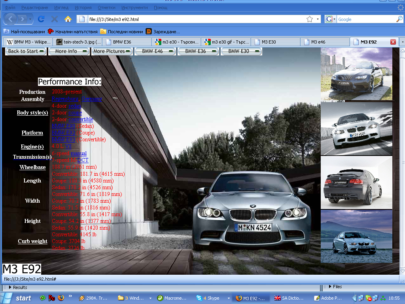Viewport: 405px width, 304px height.
Task: Open the Последни новини feed bookmark
Action: (x=122, y=32)
